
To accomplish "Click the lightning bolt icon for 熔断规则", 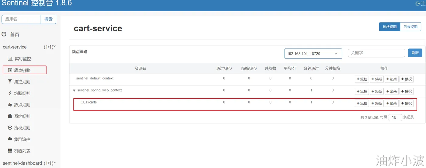I will (x=10, y=93).
